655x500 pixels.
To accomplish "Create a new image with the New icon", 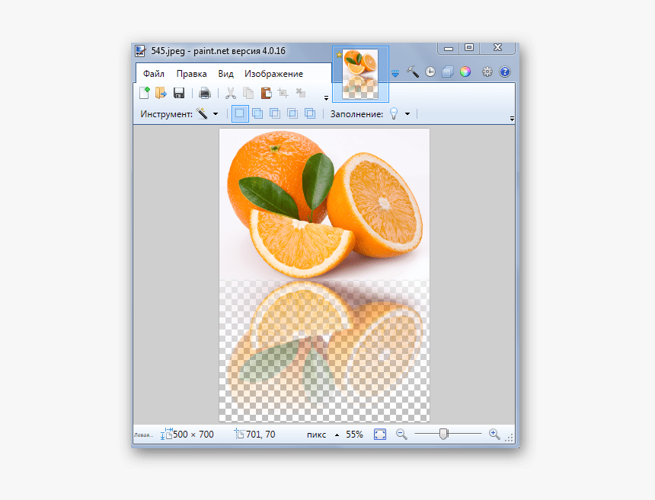I will point(143,92).
